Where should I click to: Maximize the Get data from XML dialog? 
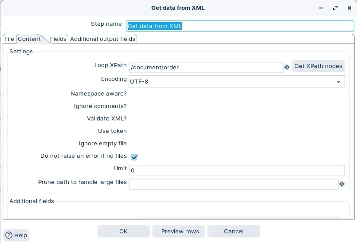coord(336,8)
